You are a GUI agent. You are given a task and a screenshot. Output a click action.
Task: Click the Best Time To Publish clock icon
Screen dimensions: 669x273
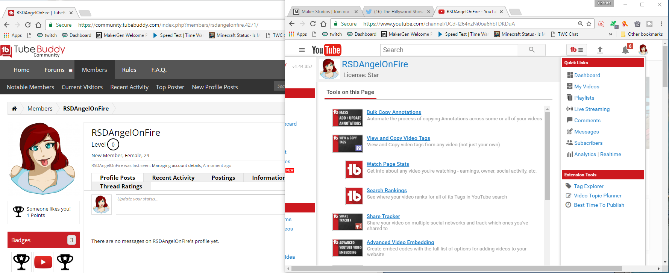(569, 205)
